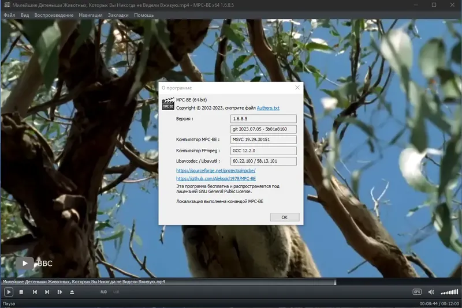The width and height of the screenshot is (462, 308).
Task: Close the О программе dialog
Action: pos(297,87)
